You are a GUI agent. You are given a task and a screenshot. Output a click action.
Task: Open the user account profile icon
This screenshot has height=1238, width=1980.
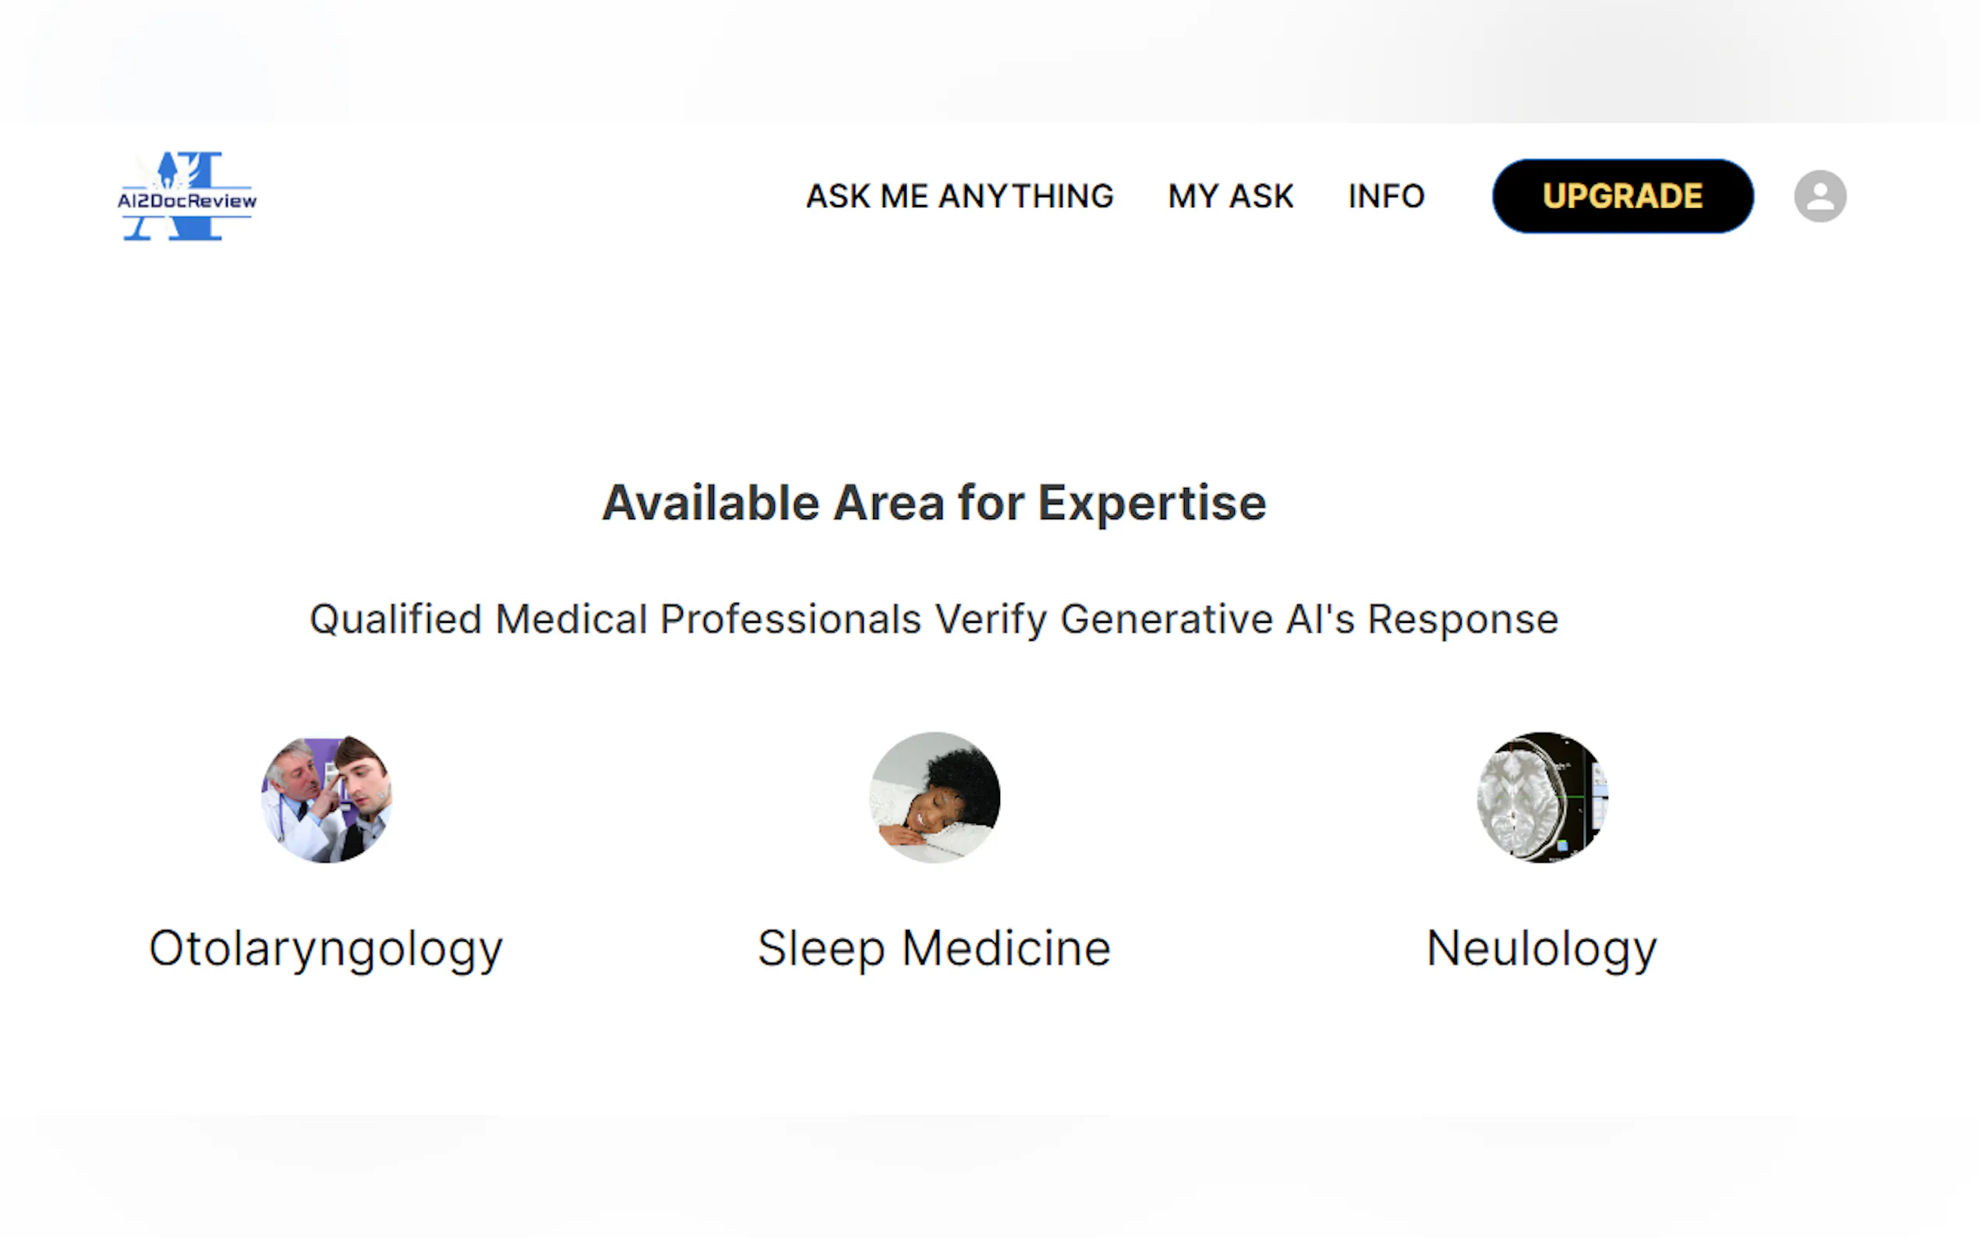(x=1819, y=196)
